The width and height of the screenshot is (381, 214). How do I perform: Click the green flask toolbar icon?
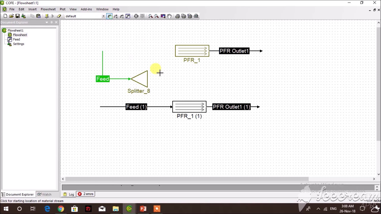(x=24, y=16)
